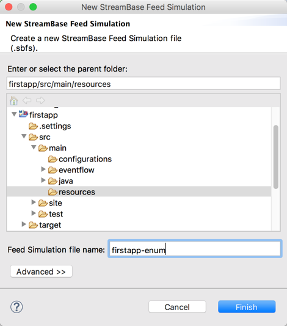Collapse the src folder node
287x326 pixels.
pos(24,136)
